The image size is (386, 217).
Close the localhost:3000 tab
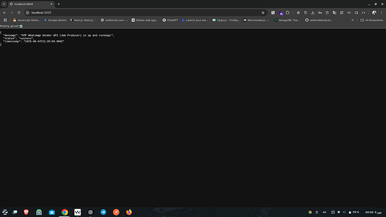51,4
